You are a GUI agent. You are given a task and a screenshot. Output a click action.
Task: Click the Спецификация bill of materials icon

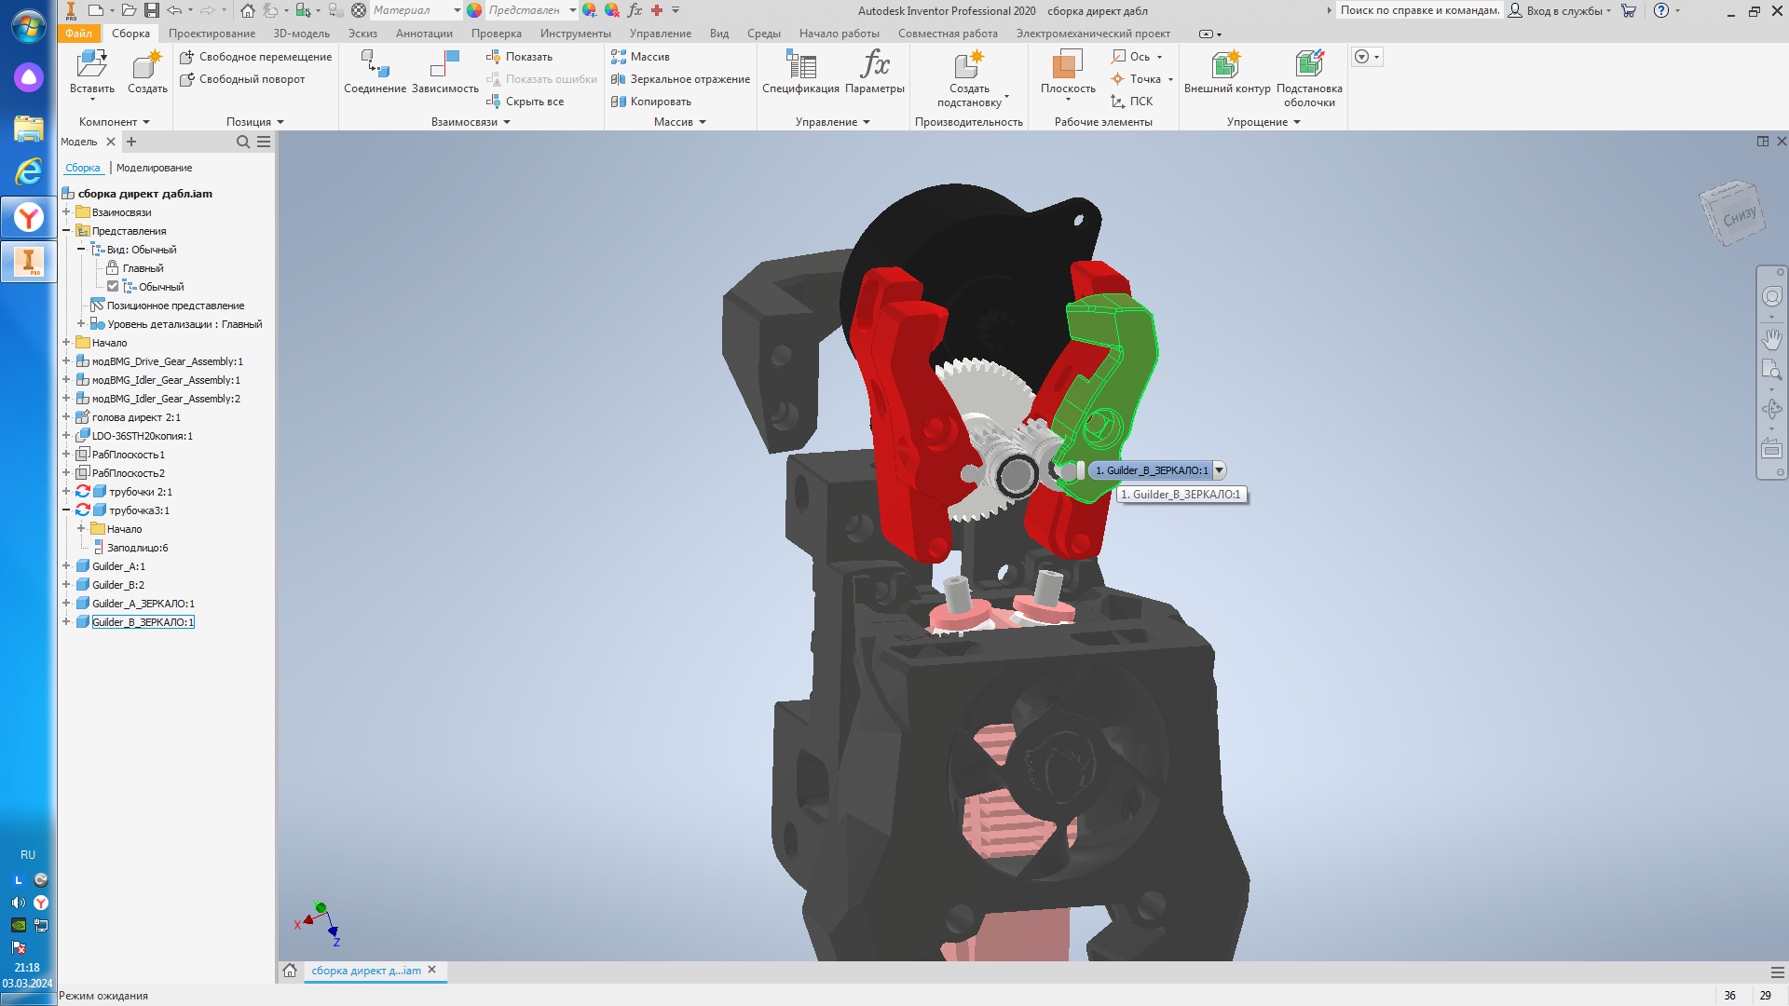coord(800,66)
